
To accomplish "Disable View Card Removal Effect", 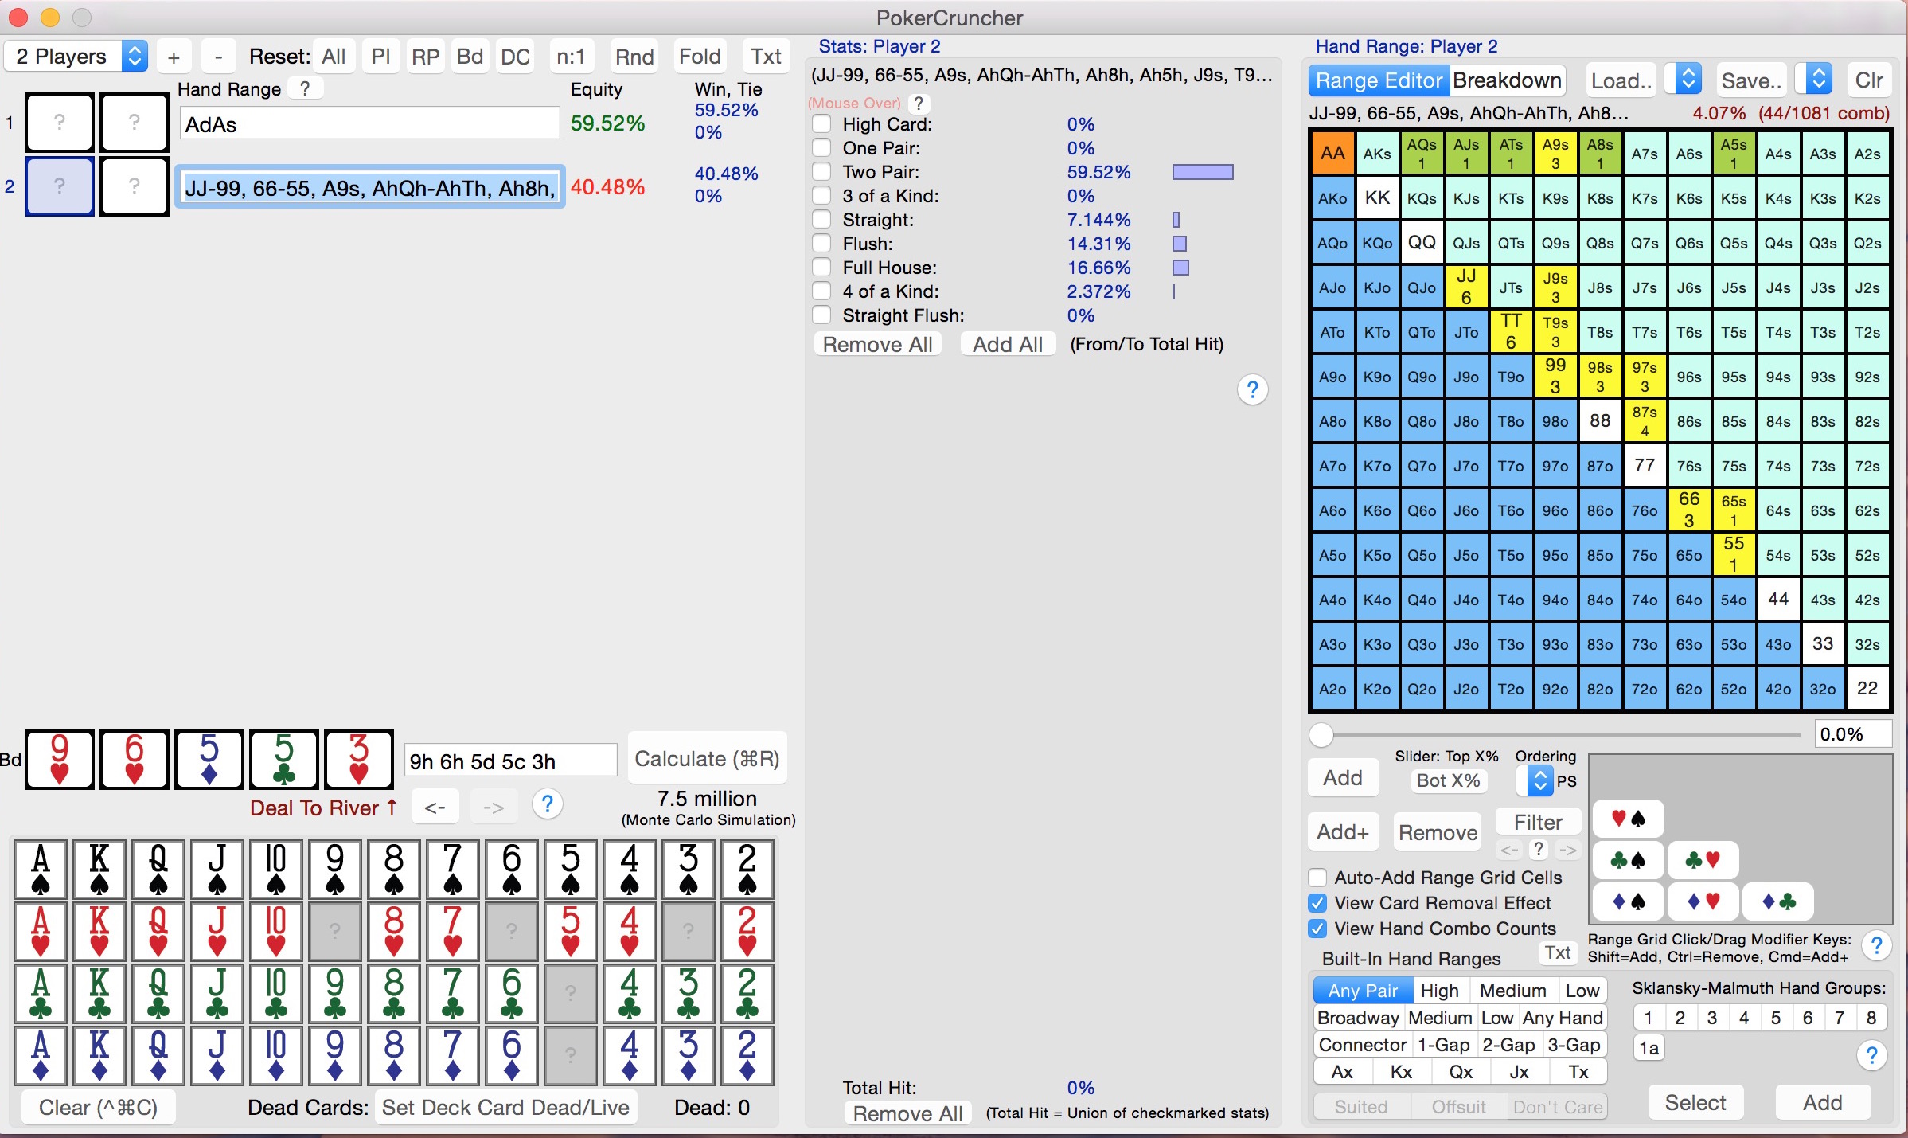I will [1317, 903].
